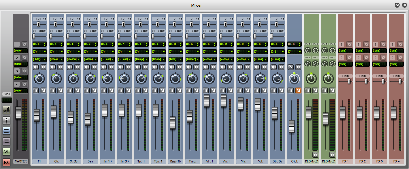
Task: Click the metronome icon on the Click channel
Action: 291,67
